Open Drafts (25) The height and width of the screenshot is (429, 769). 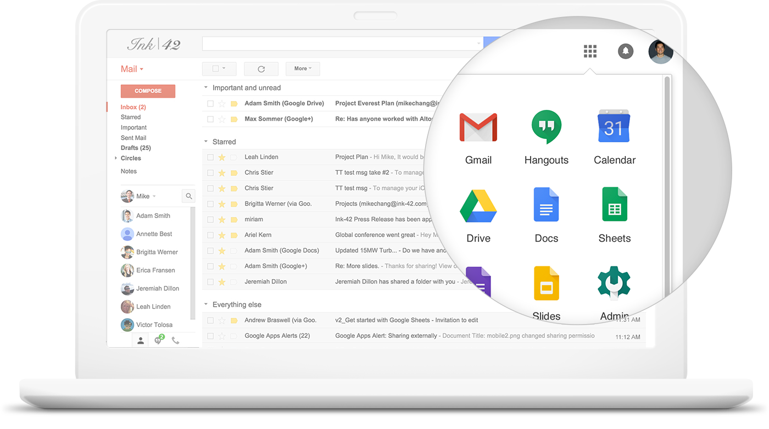[136, 148]
